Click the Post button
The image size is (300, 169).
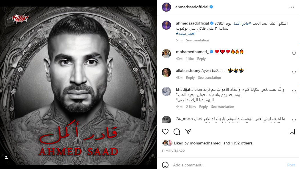click(291, 165)
